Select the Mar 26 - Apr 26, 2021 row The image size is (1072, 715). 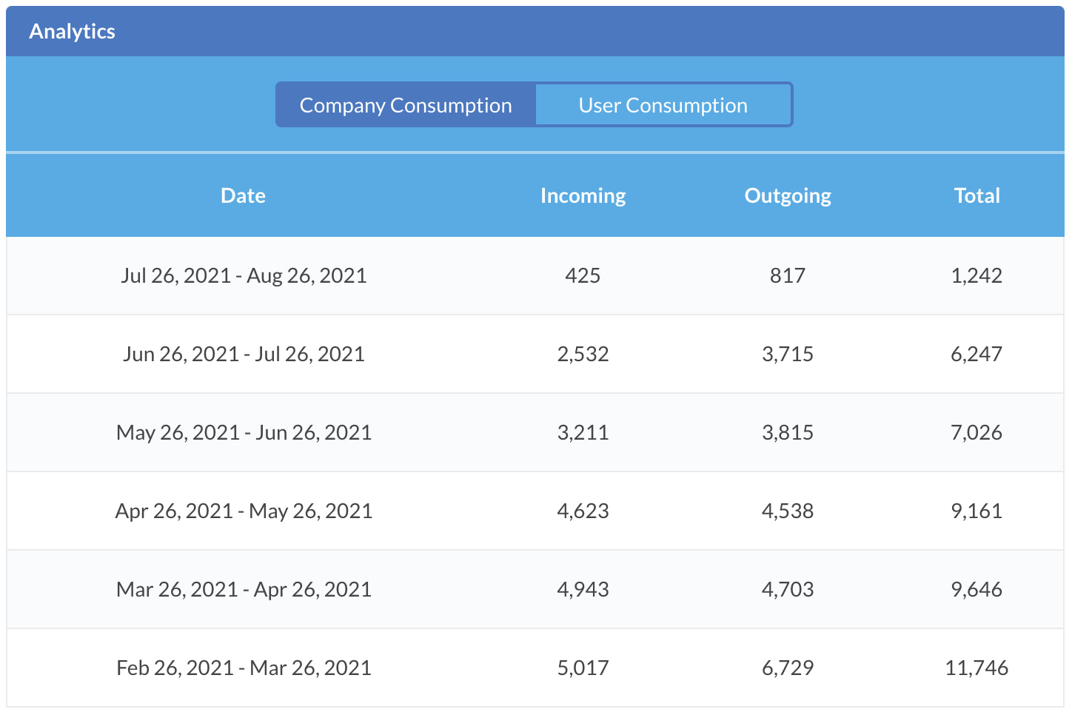535,589
